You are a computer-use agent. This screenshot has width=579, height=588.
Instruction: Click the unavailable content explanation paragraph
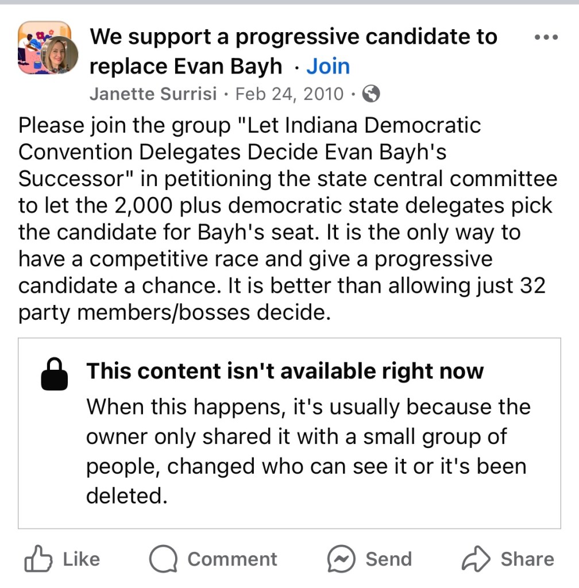coord(308,451)
